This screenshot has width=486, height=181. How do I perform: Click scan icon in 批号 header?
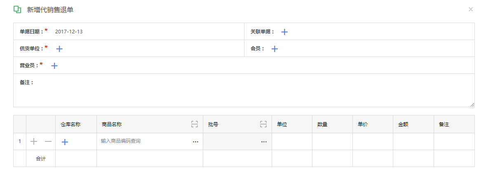point(263,124)
